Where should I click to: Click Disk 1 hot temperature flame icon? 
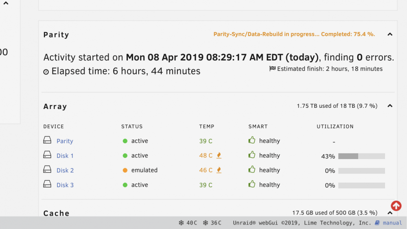tap(219, 155)
